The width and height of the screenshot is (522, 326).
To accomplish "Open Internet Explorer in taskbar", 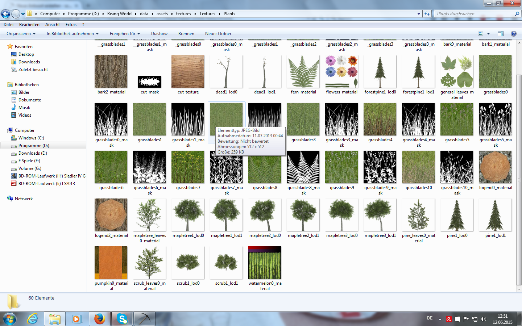I will (33, 319).
